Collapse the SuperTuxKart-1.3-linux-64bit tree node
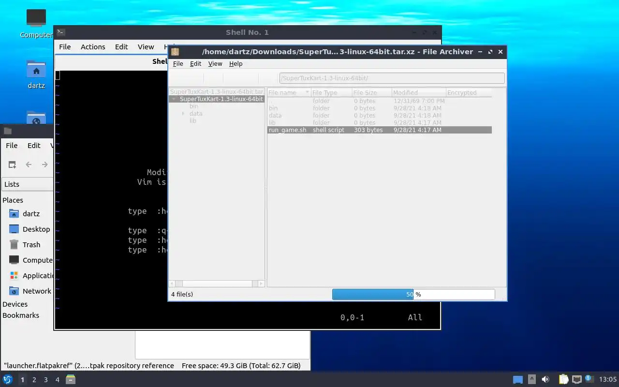The width and height of the screenshot is (619, 387). (x=174, y=99)
